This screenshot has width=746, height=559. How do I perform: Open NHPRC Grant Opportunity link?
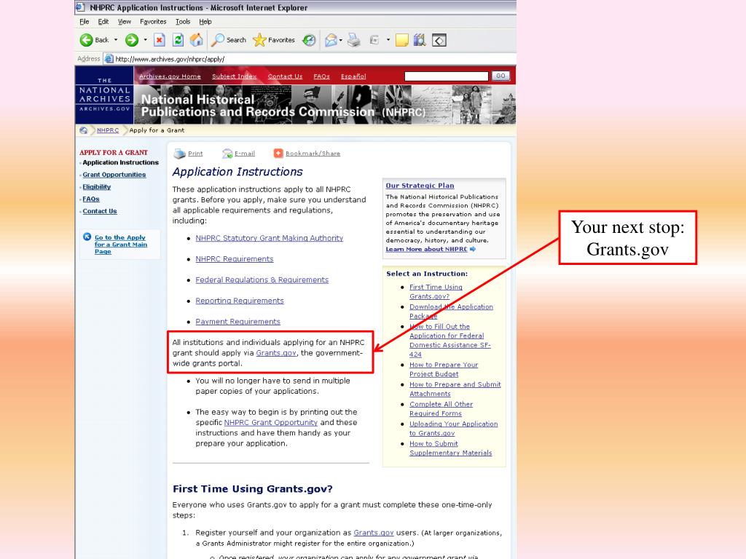click(x=271, y=423)
